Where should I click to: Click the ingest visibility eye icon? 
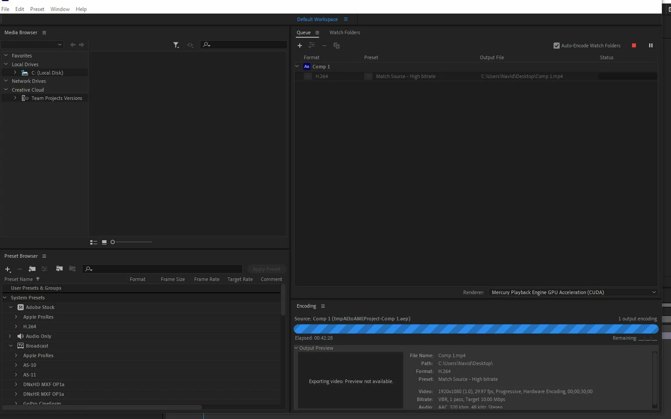click(x=190, y=45)
